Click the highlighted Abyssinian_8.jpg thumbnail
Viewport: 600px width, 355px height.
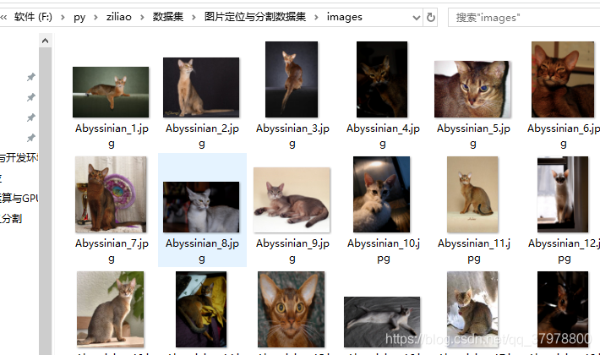201,207
